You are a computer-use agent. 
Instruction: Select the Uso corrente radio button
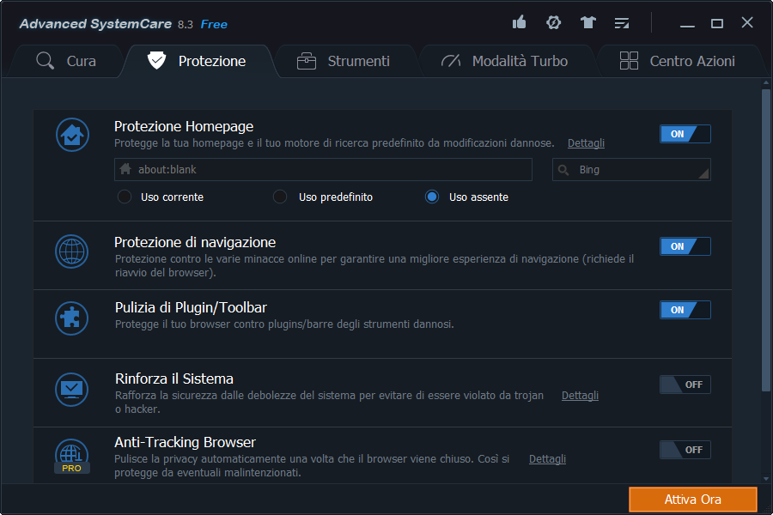pyautogui.click(x=125, y=197)
